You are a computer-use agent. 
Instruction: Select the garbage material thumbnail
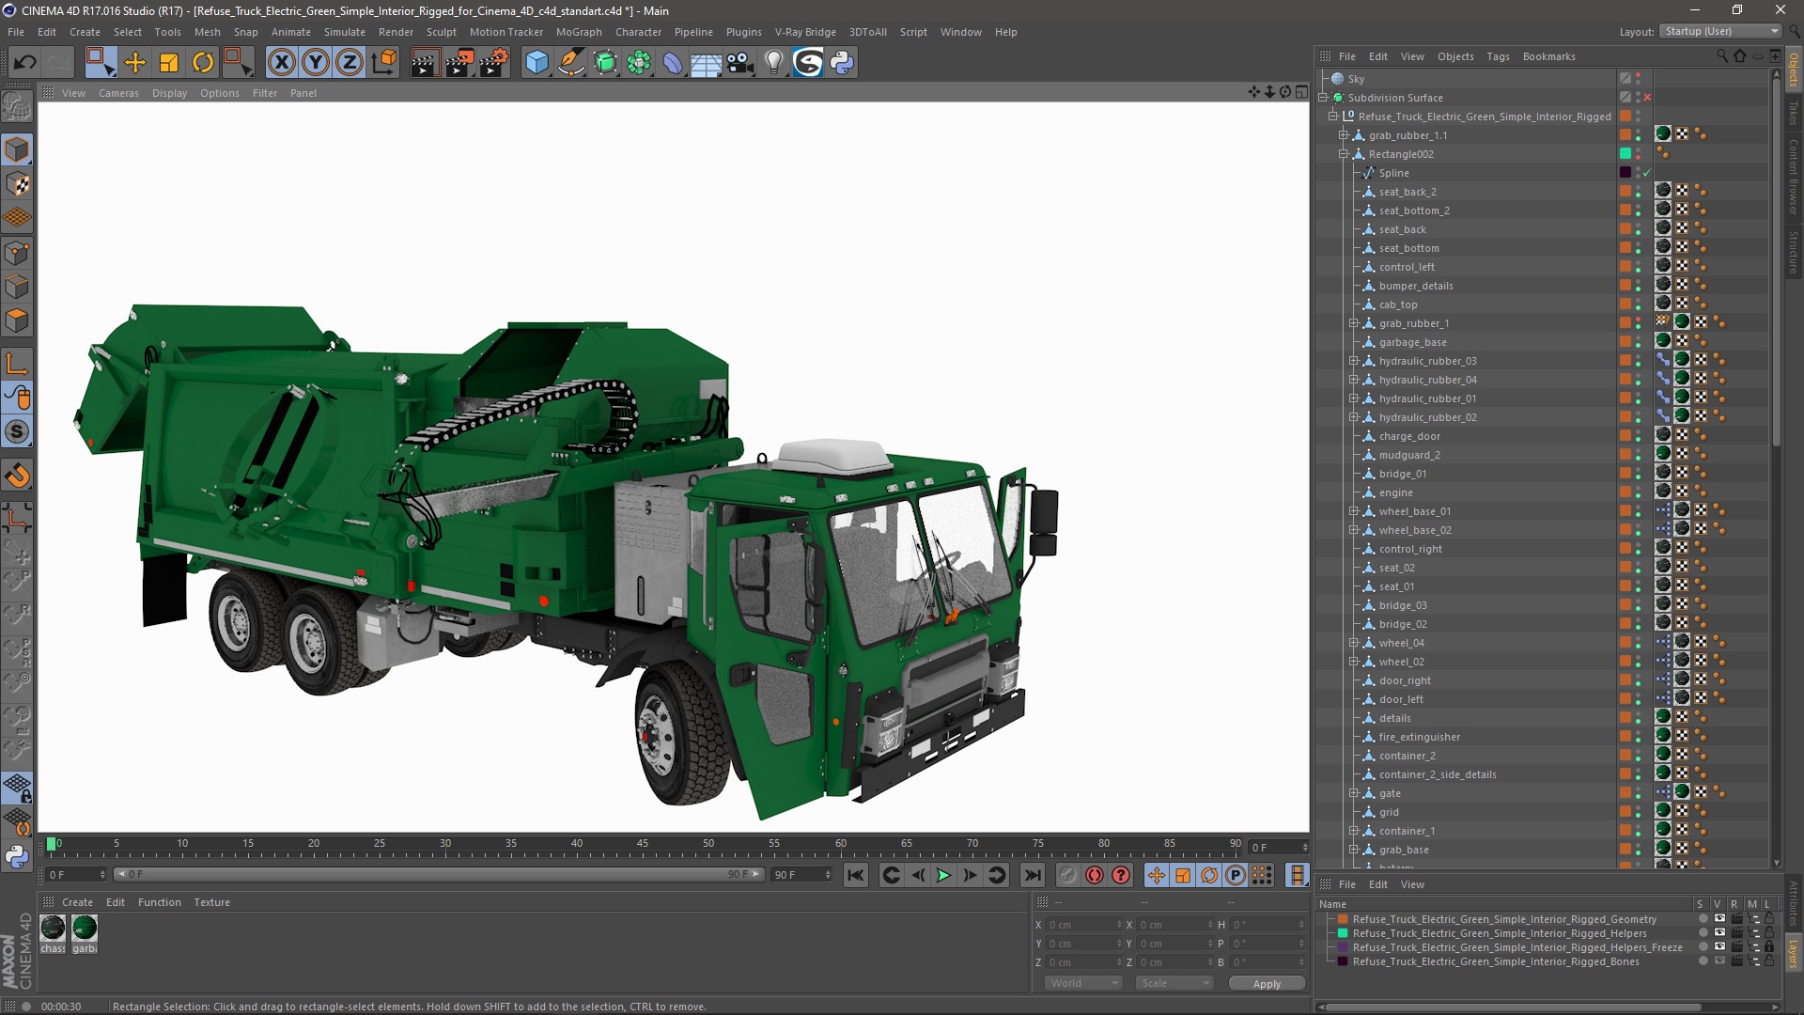coord(85,929)
